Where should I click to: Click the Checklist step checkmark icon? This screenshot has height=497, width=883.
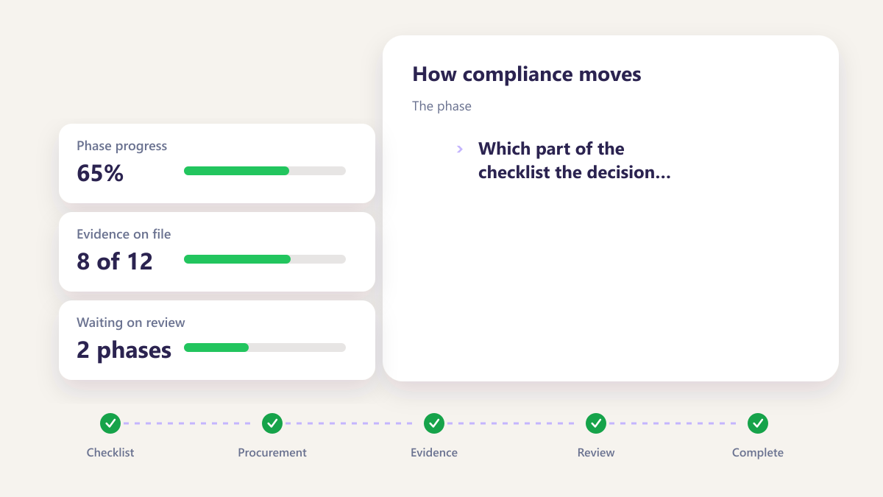pos(110,423)
